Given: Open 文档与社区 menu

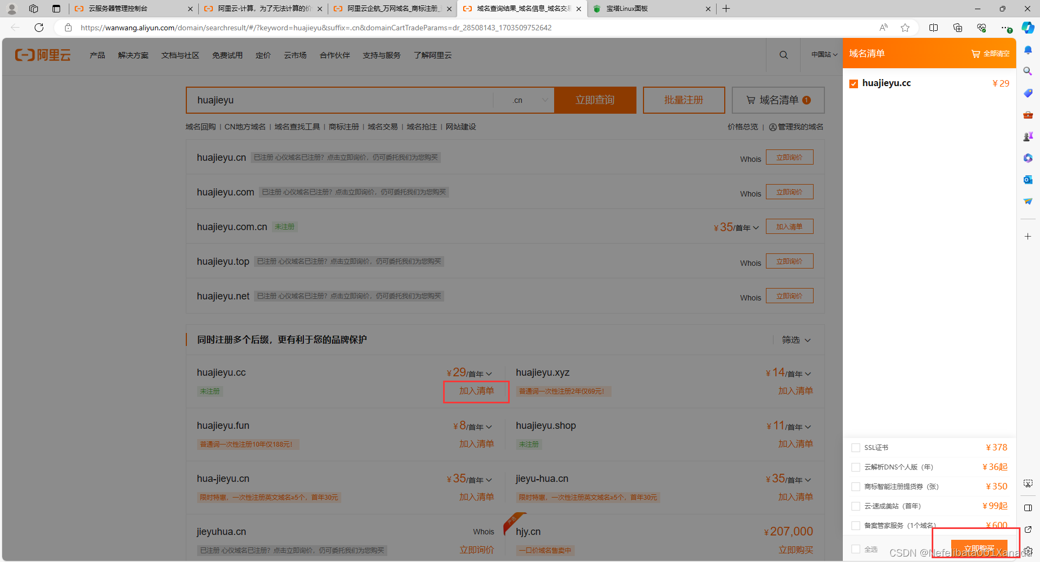Looking at the screenshot, I should coord(180,55).
